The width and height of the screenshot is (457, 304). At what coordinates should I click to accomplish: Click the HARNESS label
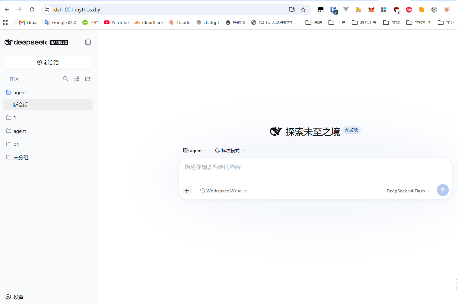(x=59, y=43)
